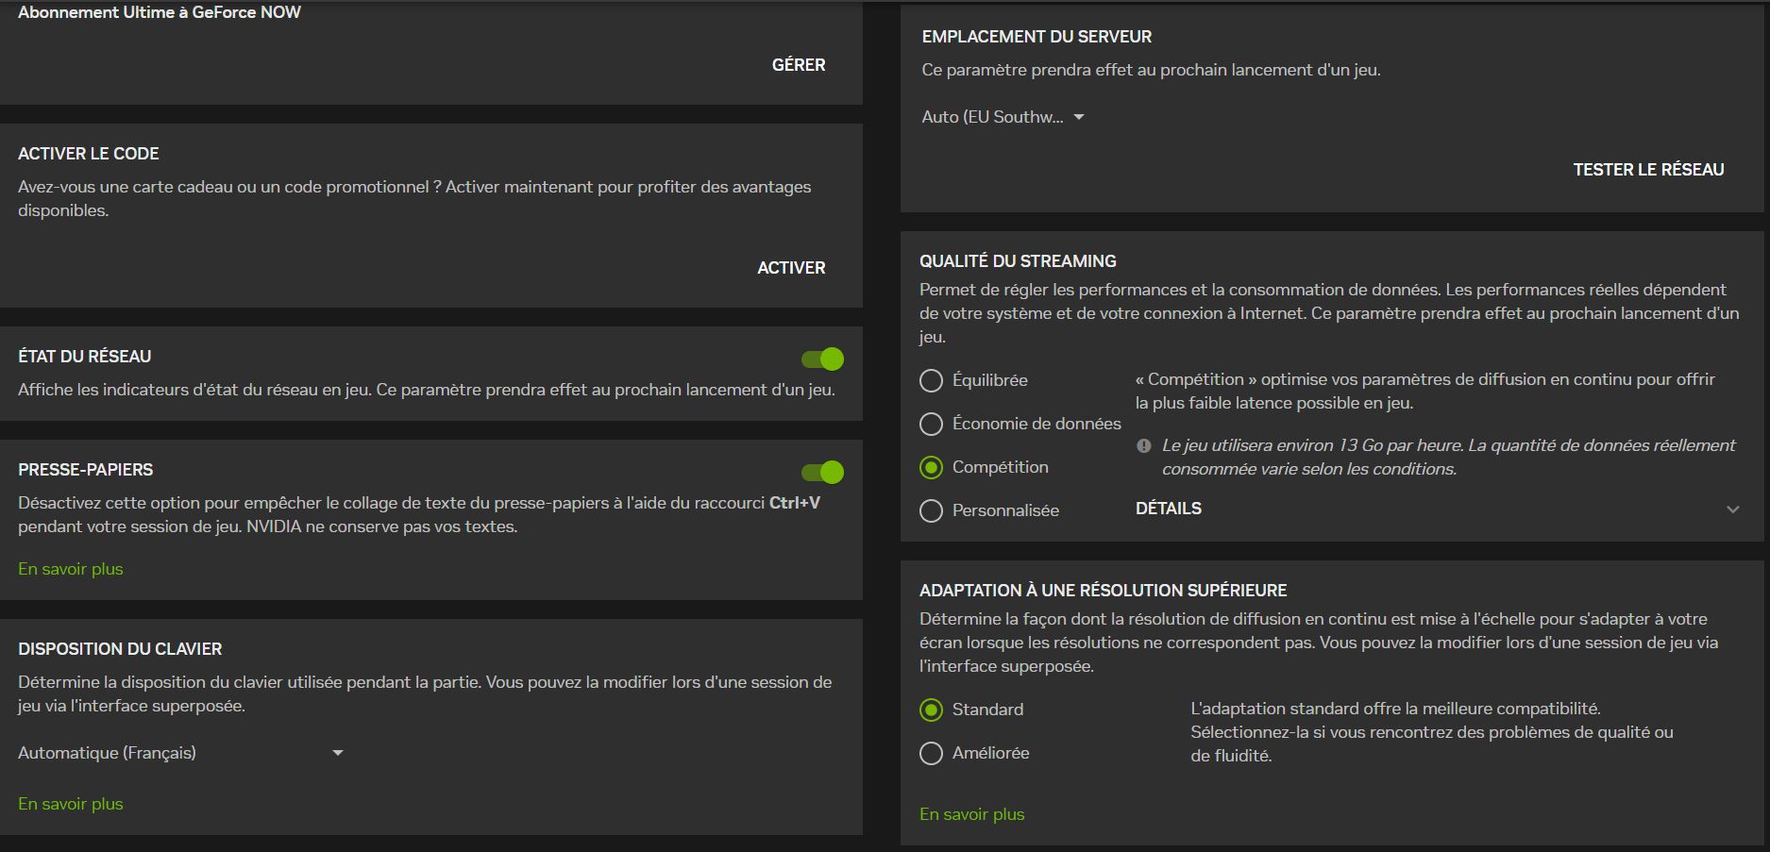This screenshot has width=1770, height=852.
Task: Toggle the État du réseau switch
Action: tap(822, 359)
